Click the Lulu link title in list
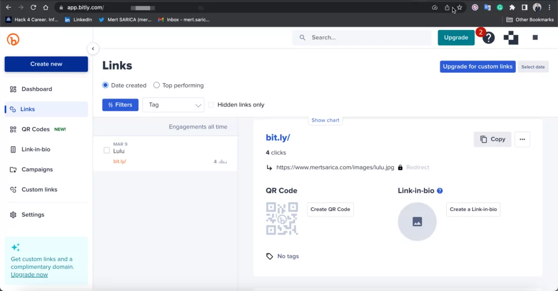This screenshot has width=558, height=291. [119, 151]
